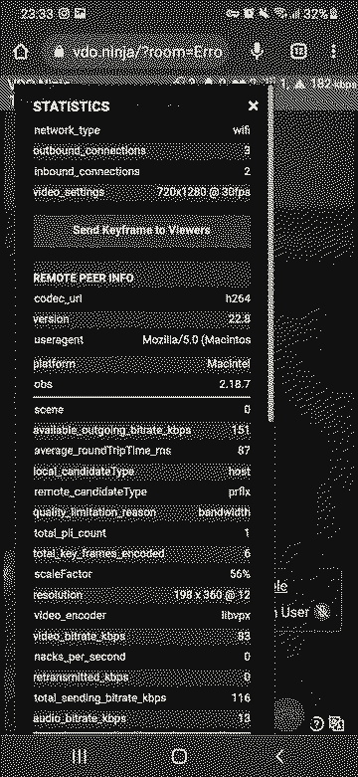
Task: Select the audio_bitrate_kbps row
Action: (x=141, y=718)
